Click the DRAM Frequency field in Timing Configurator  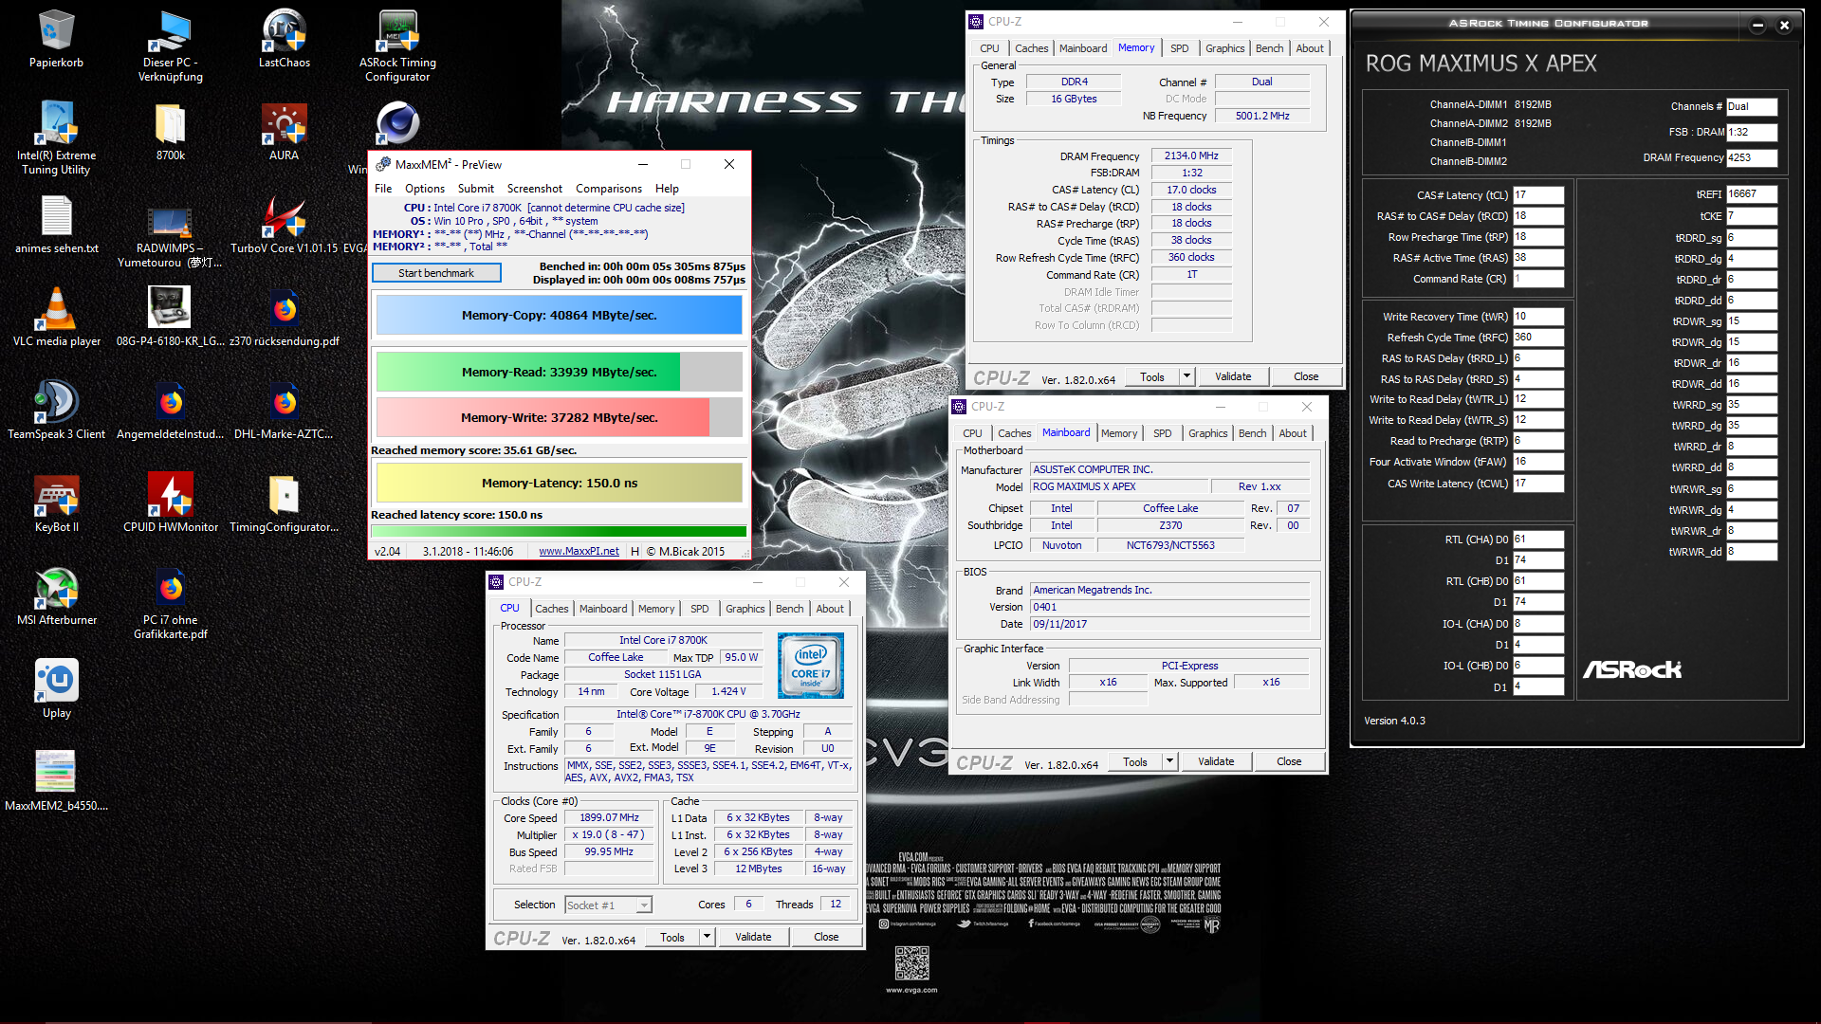1751,158
